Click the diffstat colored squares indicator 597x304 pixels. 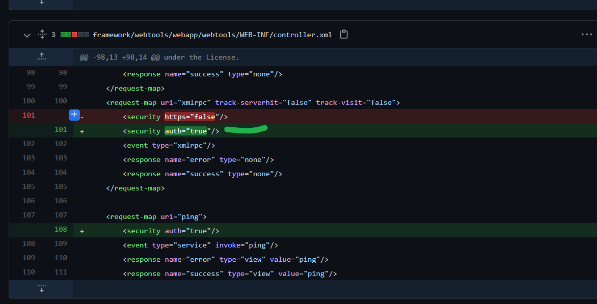pyautogui.click(x=74, y=35)
